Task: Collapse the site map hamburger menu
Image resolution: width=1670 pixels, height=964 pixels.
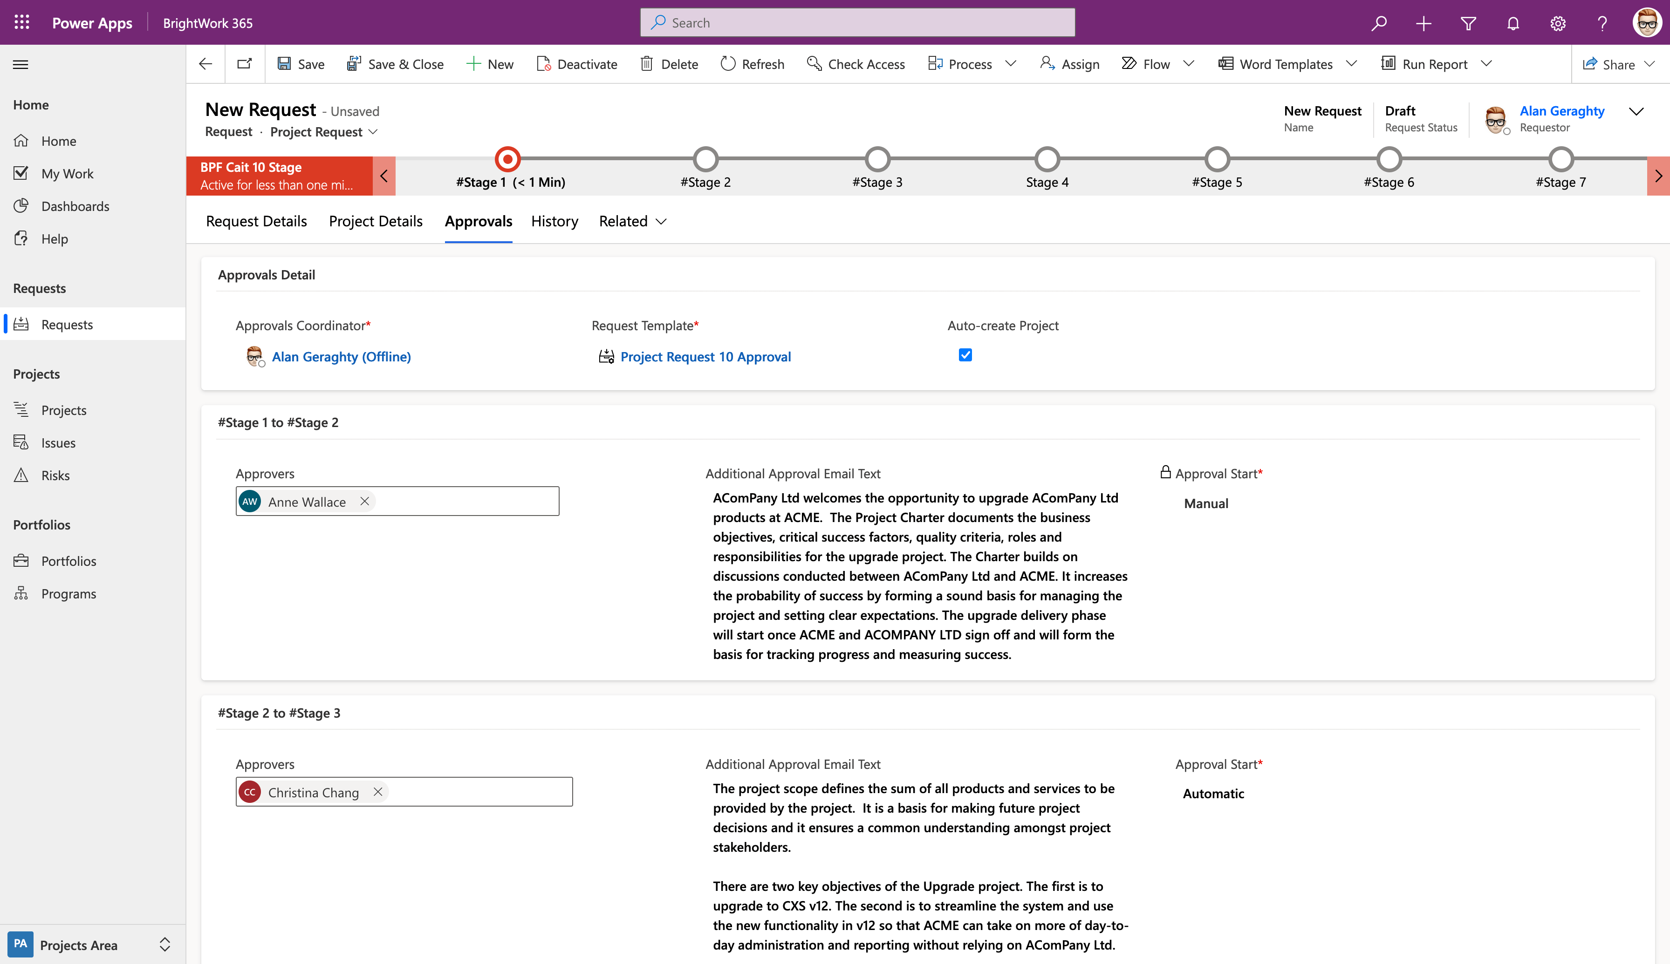Action: [21, 64]
